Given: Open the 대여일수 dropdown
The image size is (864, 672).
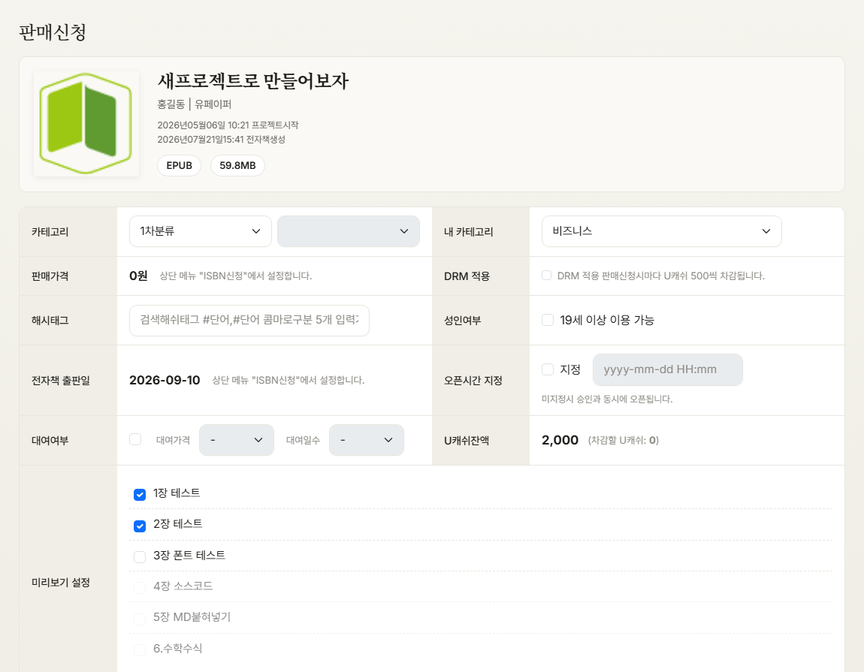Looking at the screenshot, I should [367, 440].
